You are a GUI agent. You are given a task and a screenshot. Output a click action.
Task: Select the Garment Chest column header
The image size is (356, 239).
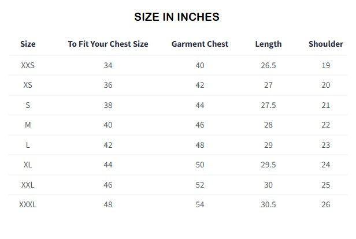200,44
